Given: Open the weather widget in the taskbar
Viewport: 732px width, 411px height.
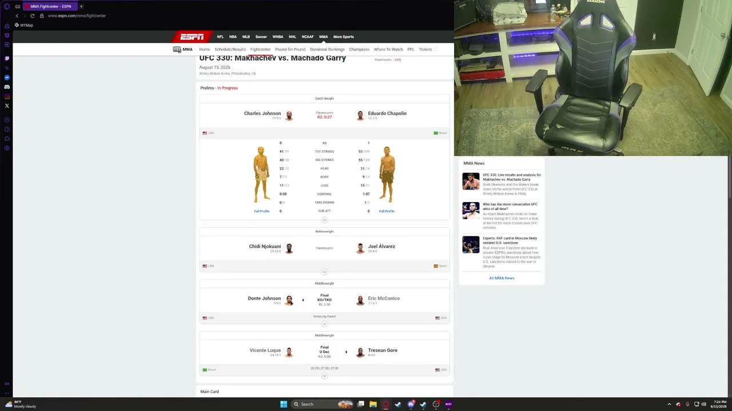Looking at the screenshot, I should pyautogui.click(x=21, y=404).
